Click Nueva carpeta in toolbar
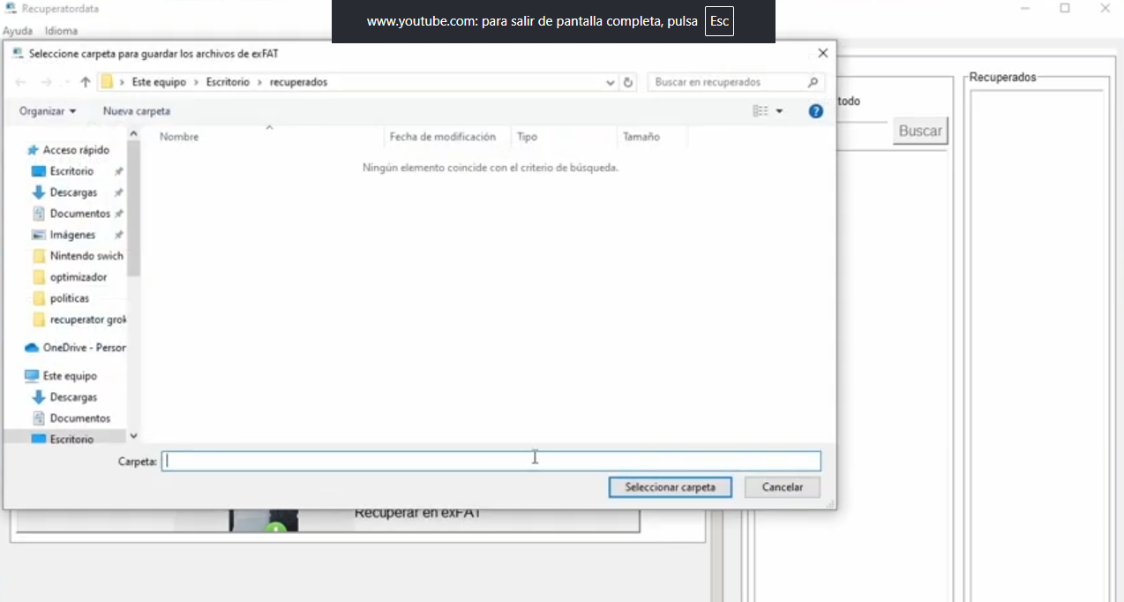1124x602 pixels. [x=136, y=111]
